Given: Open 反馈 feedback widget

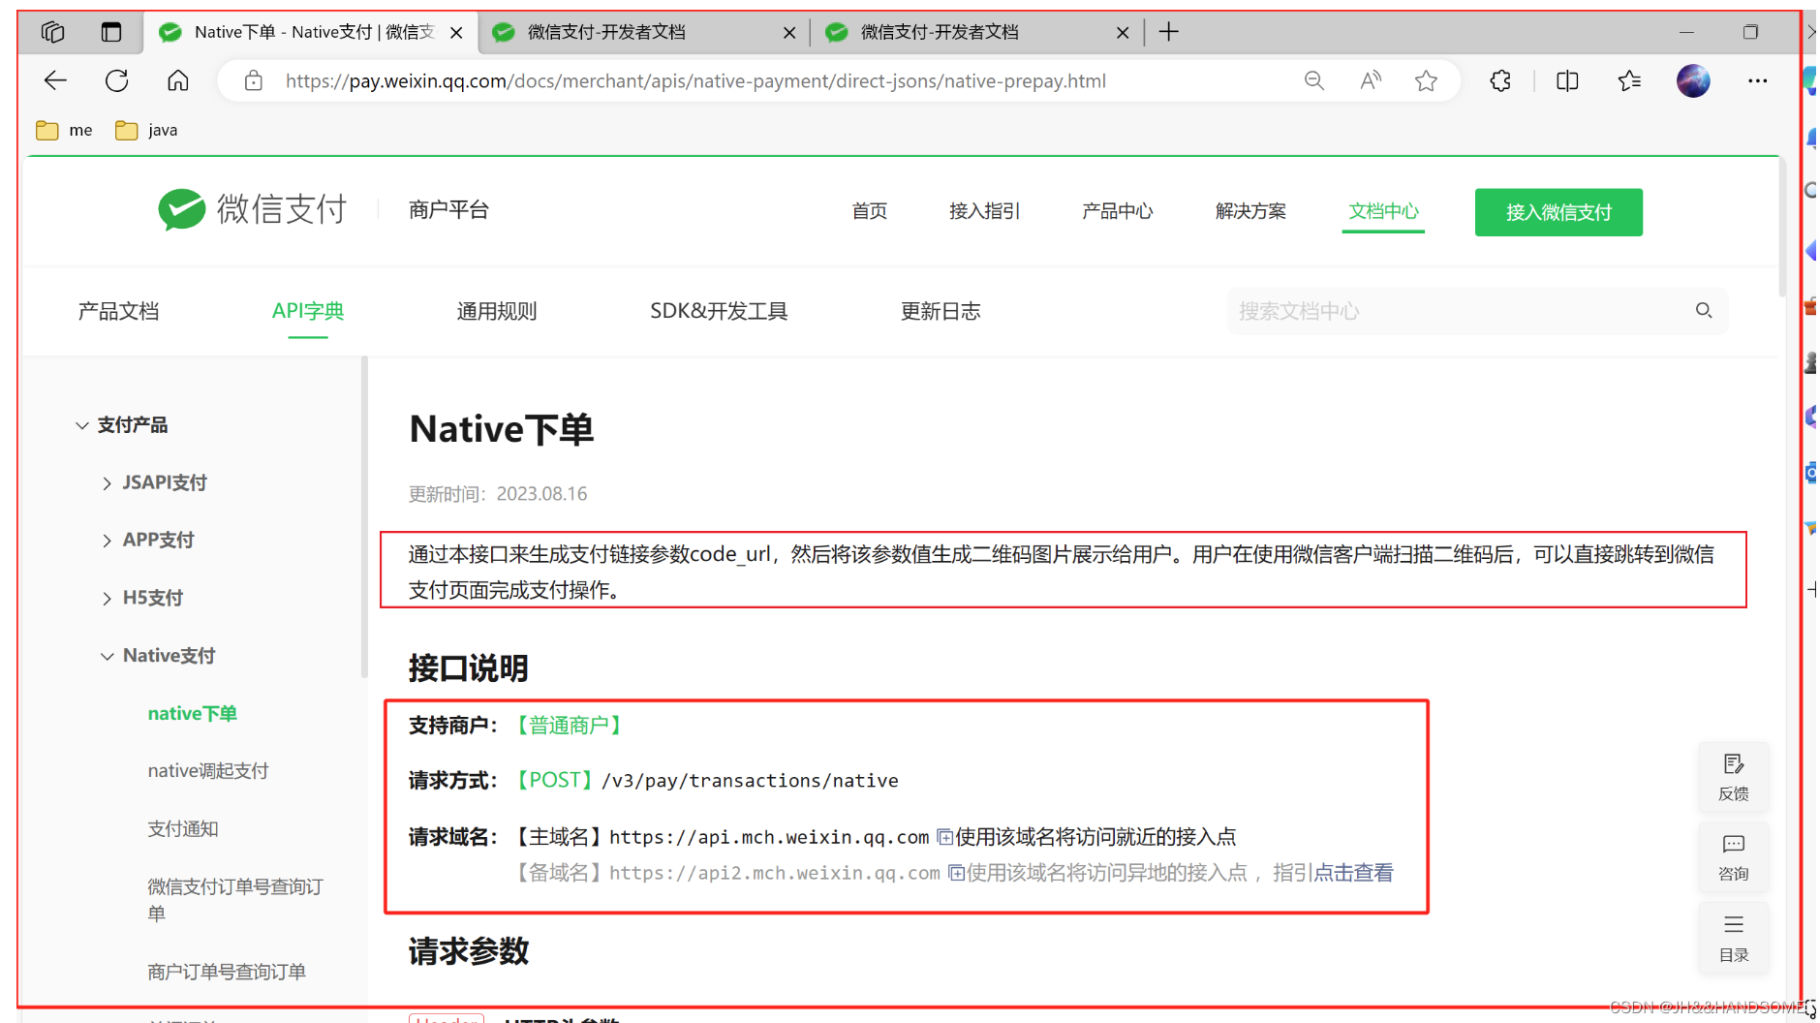Looking at the screenshot, I should (1733, 777).
